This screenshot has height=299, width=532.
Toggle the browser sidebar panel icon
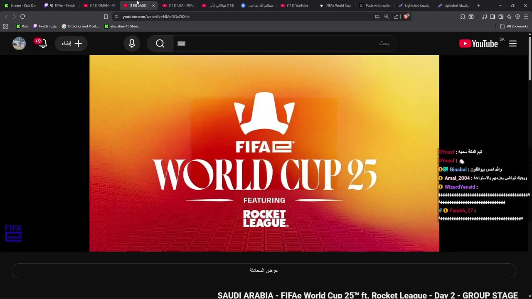point(493,17)
